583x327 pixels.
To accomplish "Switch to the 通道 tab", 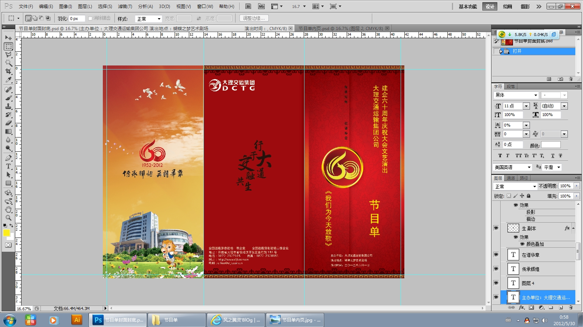I will 511,178.
